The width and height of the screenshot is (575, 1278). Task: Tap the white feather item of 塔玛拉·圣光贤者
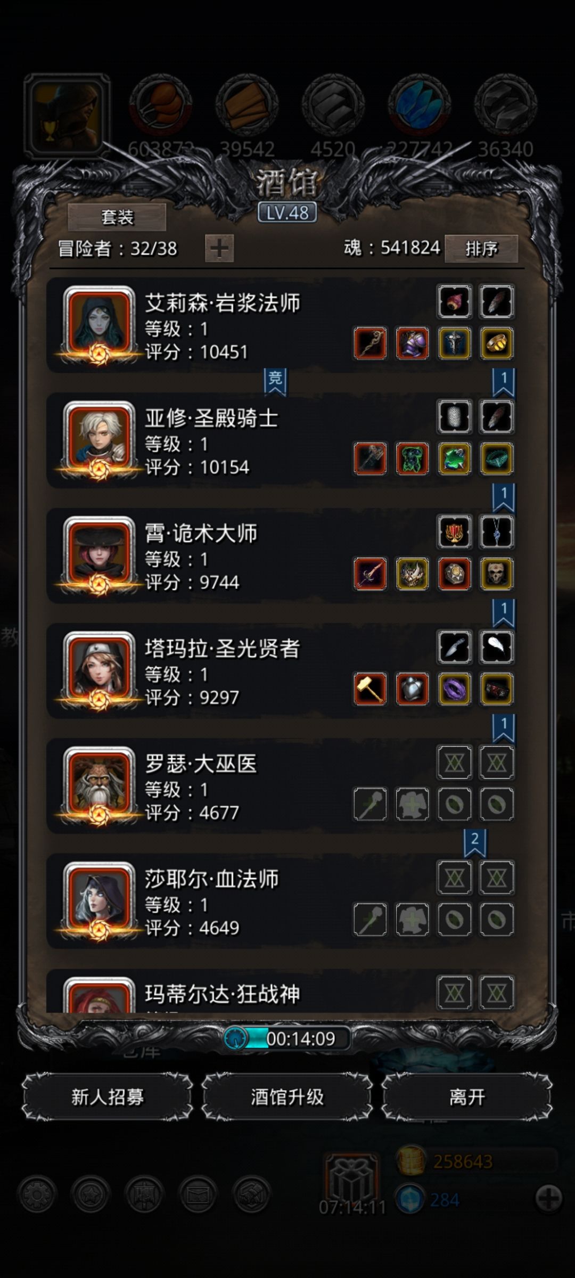click(497, 647)
